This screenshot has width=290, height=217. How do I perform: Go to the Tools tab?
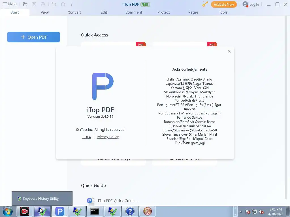click(223, 12)
